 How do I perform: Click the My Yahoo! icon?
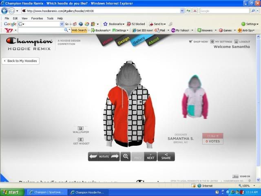pyautogui.click(x=173, y=30)
